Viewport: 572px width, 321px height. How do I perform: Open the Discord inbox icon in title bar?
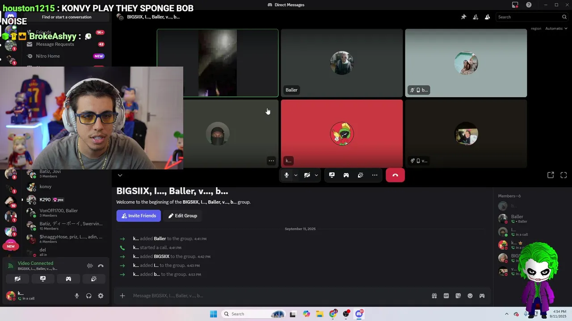click(x=515, y=5)
